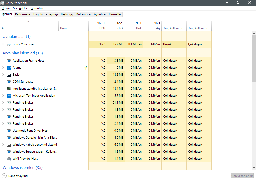
Task: Click the Microsoft Text Input Application icon
Action: (9, 96)
